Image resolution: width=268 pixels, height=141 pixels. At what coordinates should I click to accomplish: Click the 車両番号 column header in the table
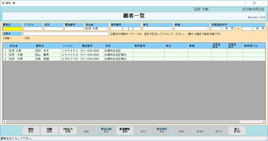click(149, 46)
